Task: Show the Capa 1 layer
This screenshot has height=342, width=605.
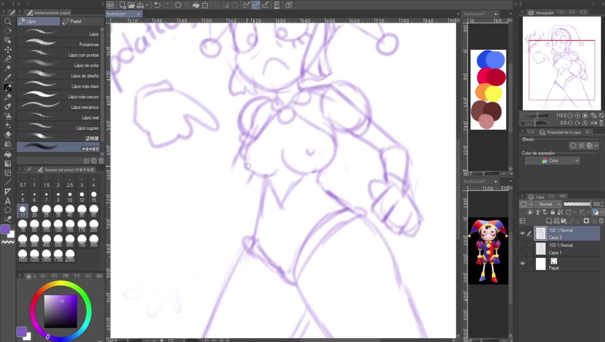Action: (523, 248)
